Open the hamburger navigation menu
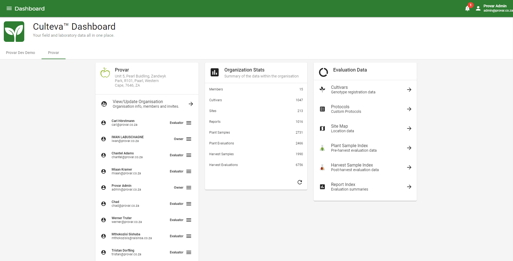The height and width of the screenshot is (261, 513). tap(9, 8)
